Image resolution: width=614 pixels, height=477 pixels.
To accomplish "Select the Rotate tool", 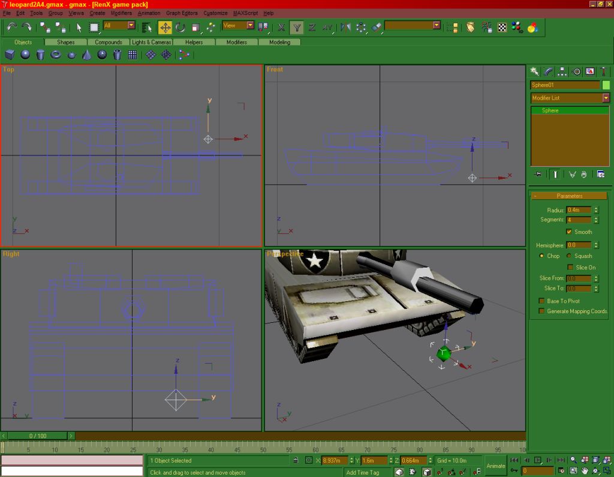I will [x=180, y=27].
